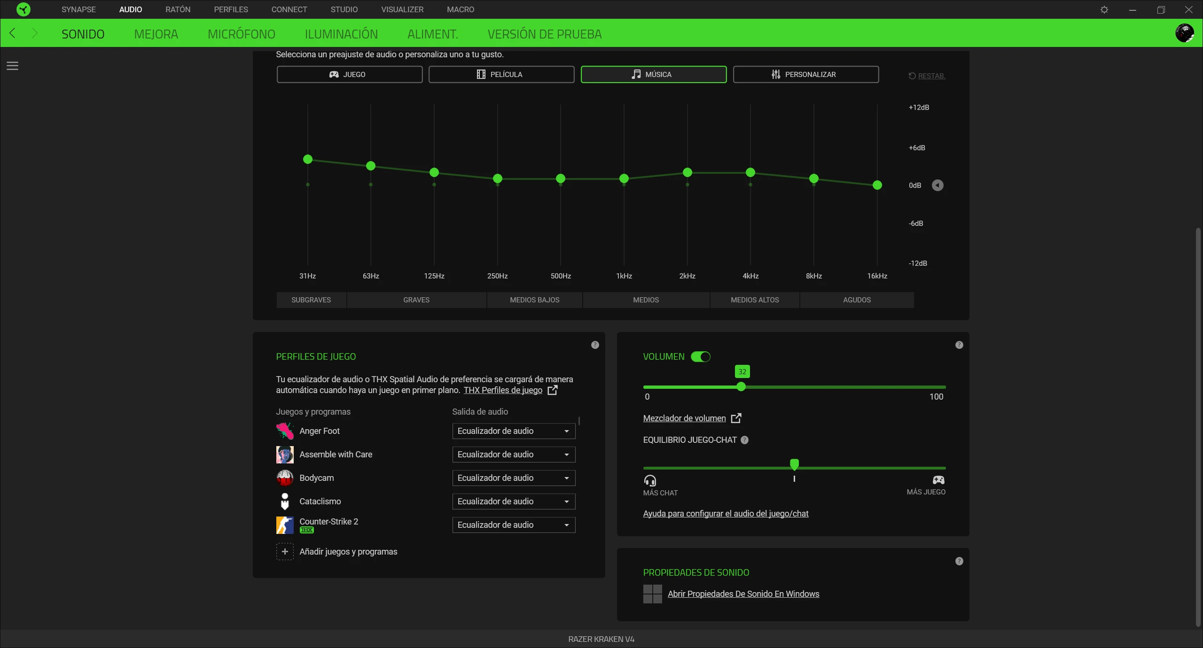Switch to the Iluminación tab
This screenshot has height=648, width=1203.
[341, 34]
